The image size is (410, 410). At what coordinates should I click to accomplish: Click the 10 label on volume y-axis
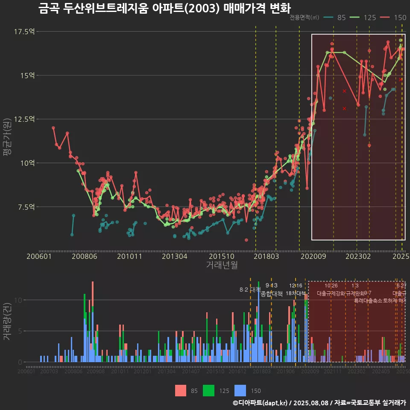(x=18, y=300)
